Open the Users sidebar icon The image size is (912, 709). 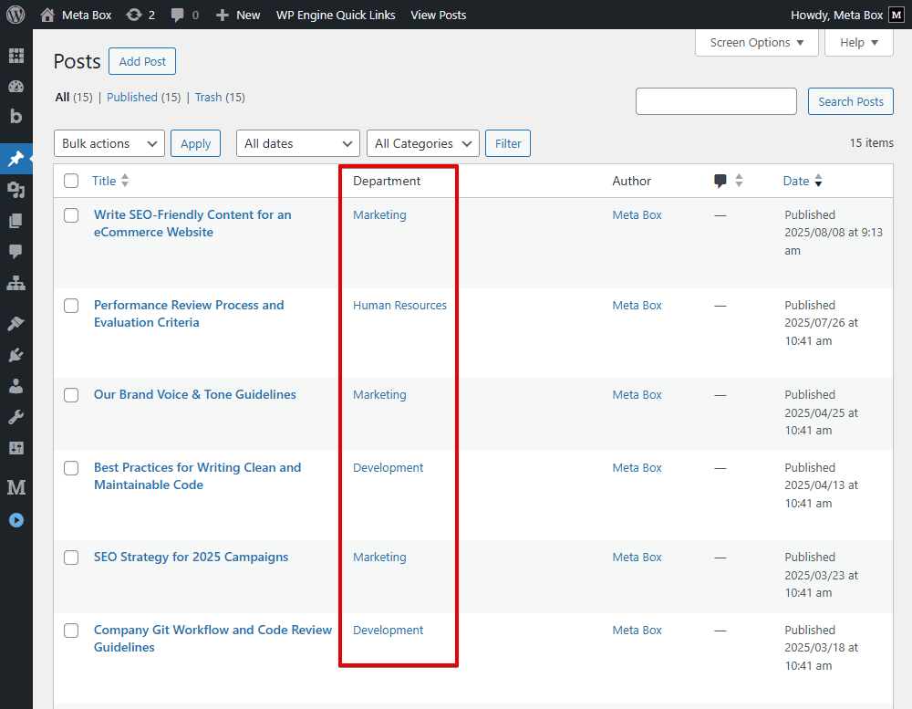click(x=16, y=385)
